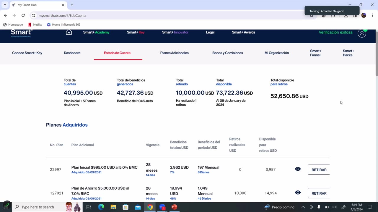
Task: Click plan number 22997
Action: pyautogui.click(x=56, y=170)
